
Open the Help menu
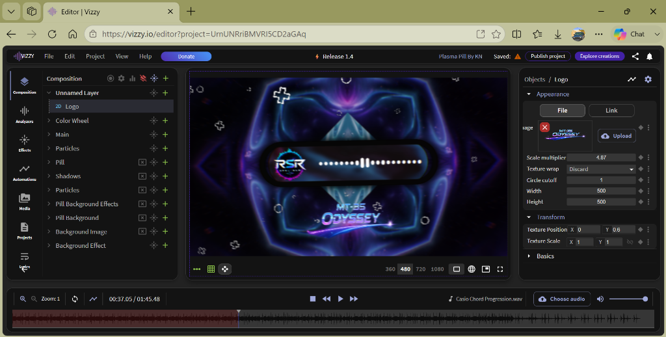pyautogui.click(x=145, y=56)
